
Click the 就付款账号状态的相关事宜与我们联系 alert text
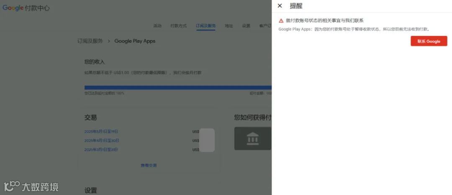[x=325, y=21]
